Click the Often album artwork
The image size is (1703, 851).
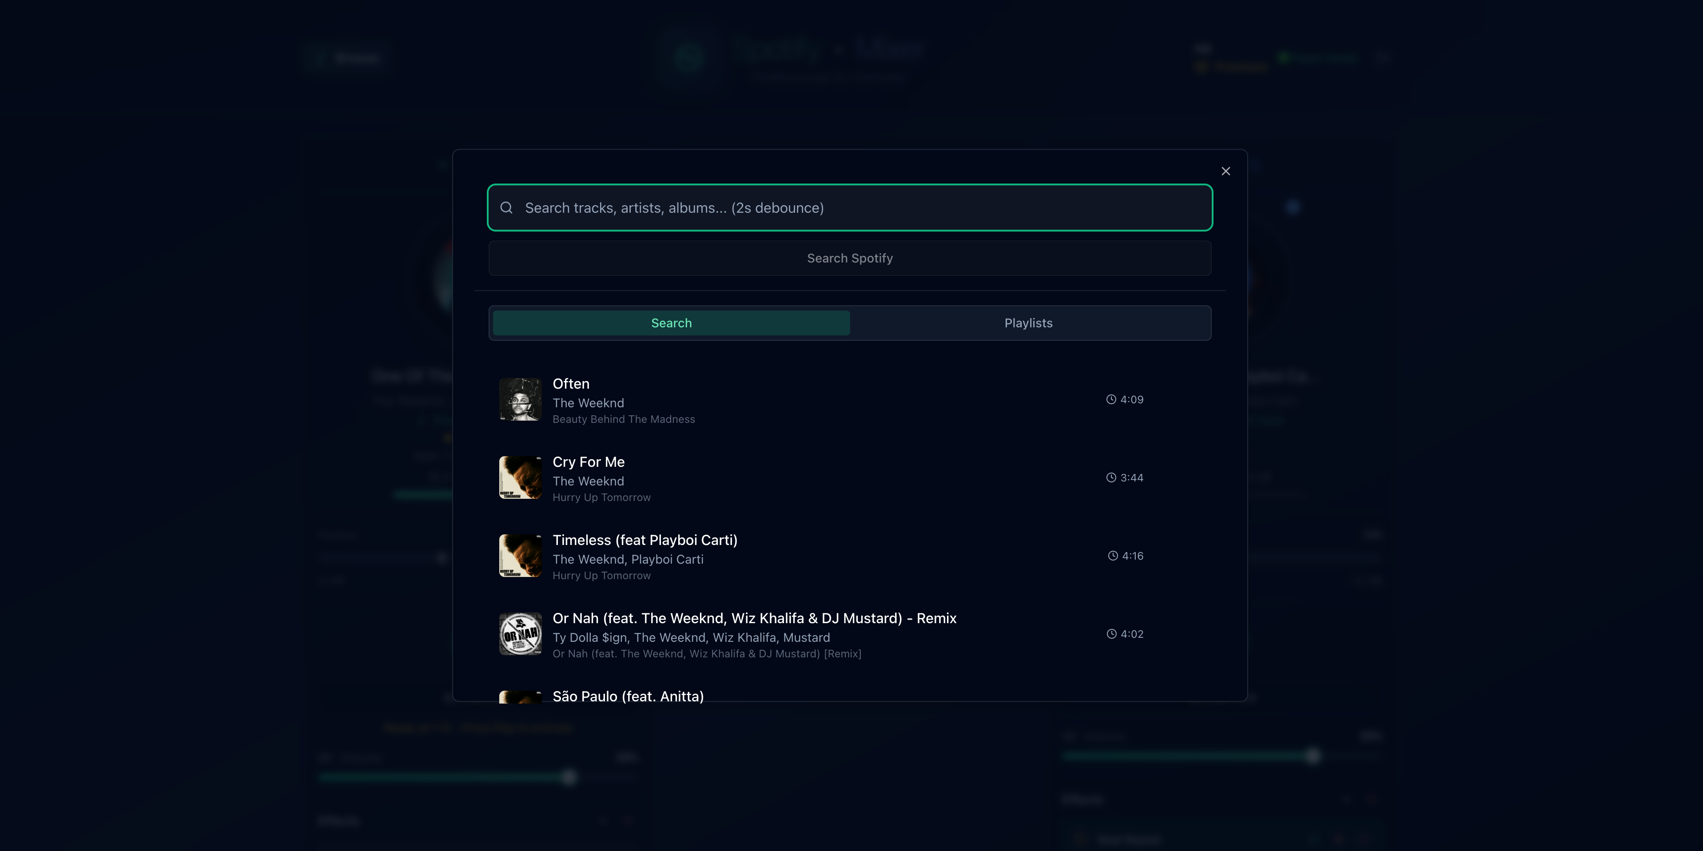[520, 399]
